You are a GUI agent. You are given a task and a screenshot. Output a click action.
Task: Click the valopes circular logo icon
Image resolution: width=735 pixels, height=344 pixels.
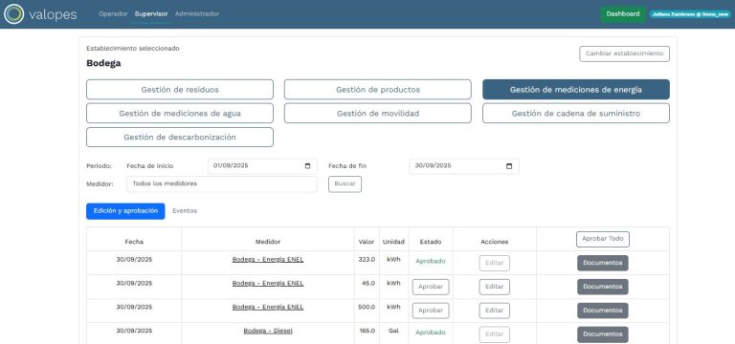13,14
